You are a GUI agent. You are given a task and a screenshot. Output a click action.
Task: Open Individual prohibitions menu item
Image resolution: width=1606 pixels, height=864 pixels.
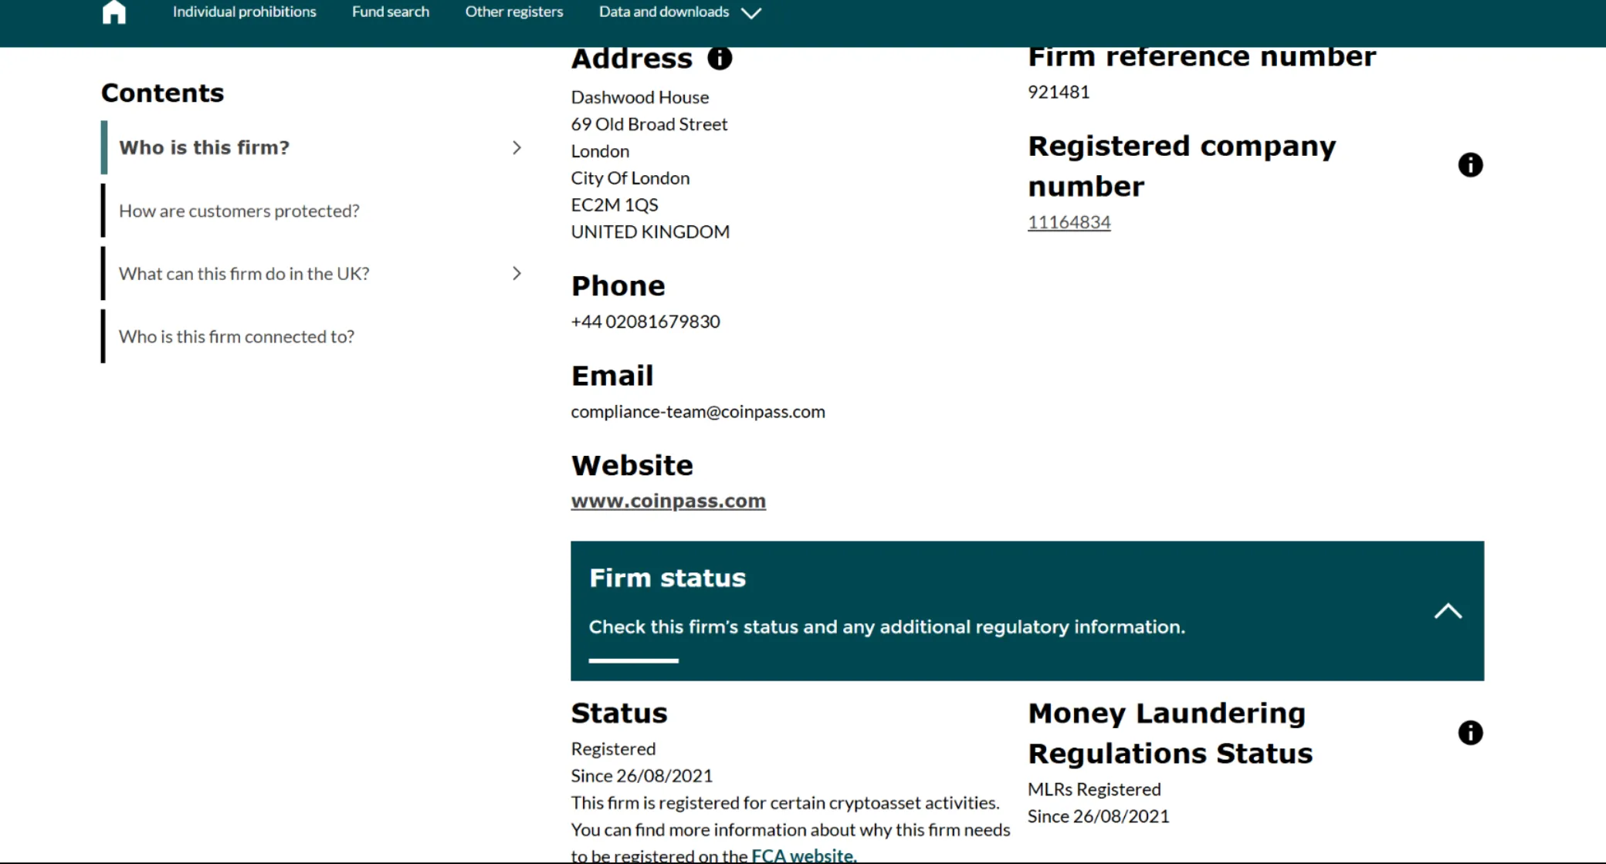pyautogui.click(x=244, y=12)
